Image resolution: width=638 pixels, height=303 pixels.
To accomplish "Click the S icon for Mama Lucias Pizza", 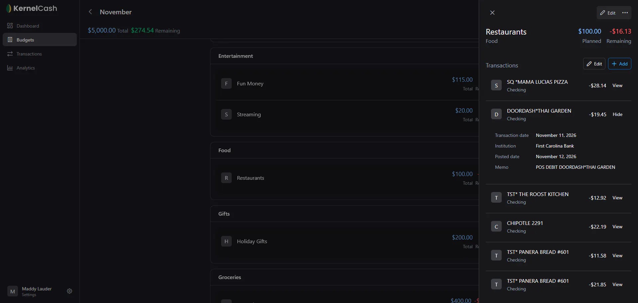I will 496,85.
